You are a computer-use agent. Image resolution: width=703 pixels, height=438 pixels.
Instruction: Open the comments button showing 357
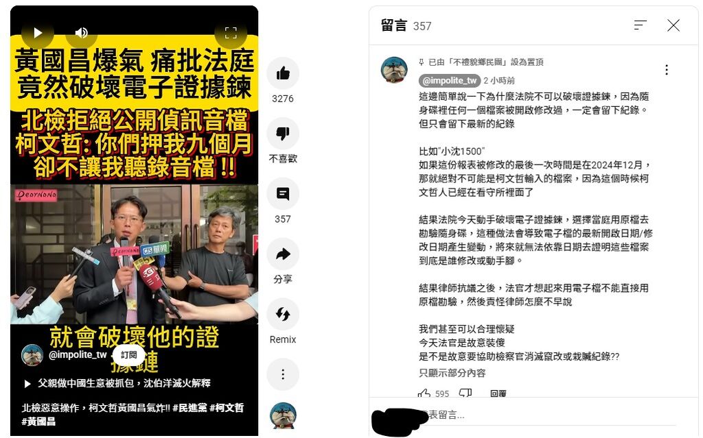pos(283,194)
